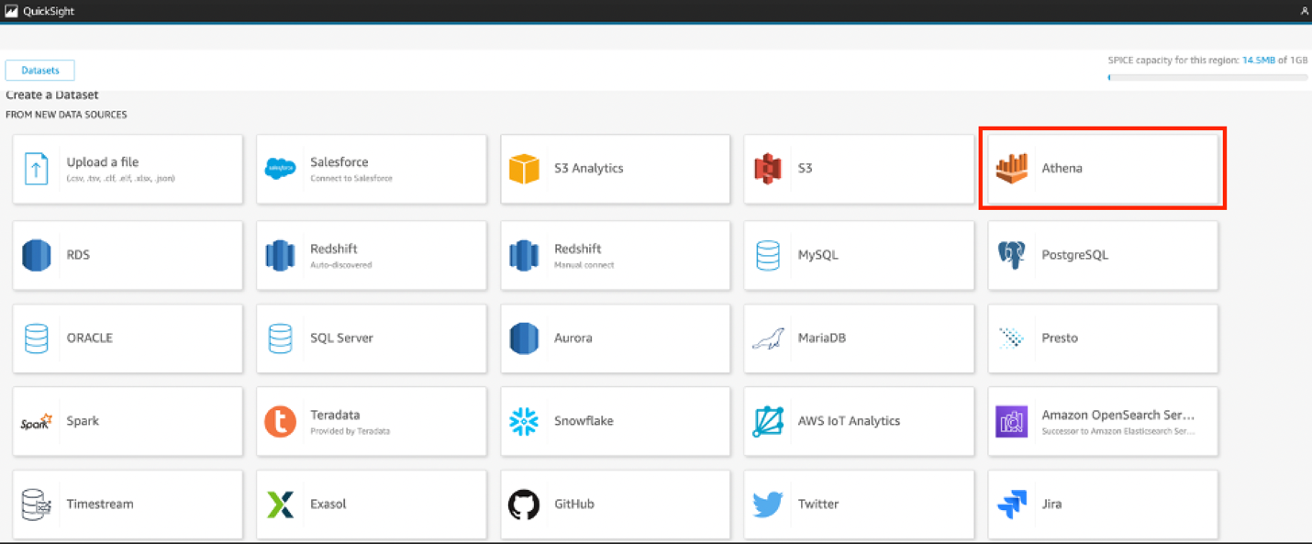Image resolution: width=1312 pixels, height=544 pixels.
Task: Click the RDS database icon
Action: click(37, 255)
